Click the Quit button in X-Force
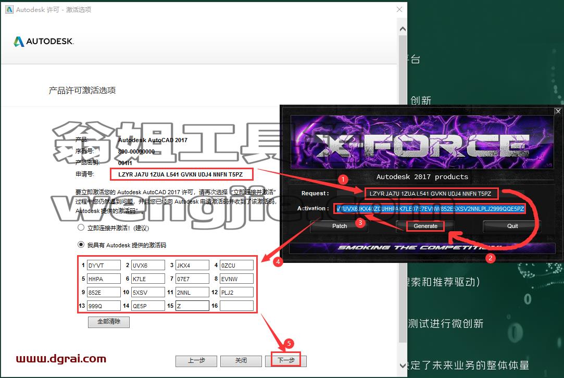 click(512, 226)
